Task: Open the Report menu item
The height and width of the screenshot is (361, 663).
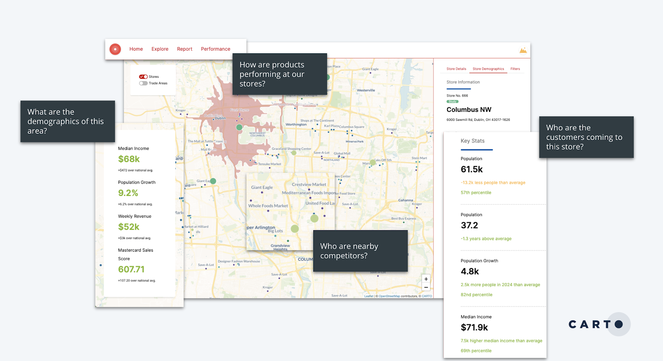Action: click(x=184, y=49)
